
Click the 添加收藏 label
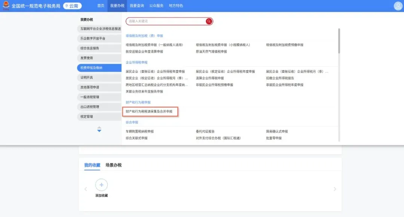[101, 196]
